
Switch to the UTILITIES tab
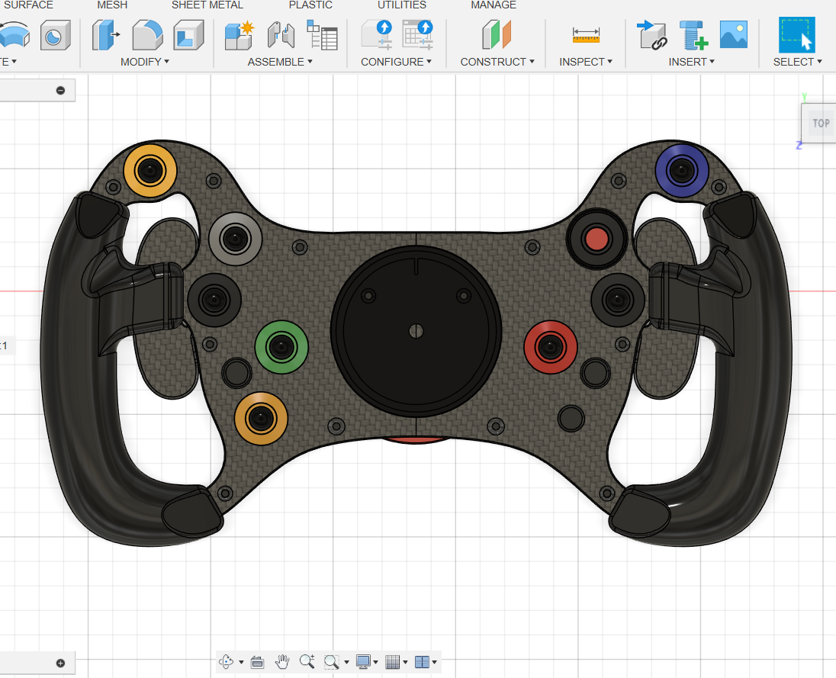401,5
